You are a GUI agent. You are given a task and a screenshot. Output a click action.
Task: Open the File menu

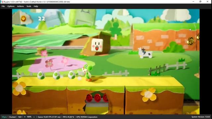[x=3, y=6]
